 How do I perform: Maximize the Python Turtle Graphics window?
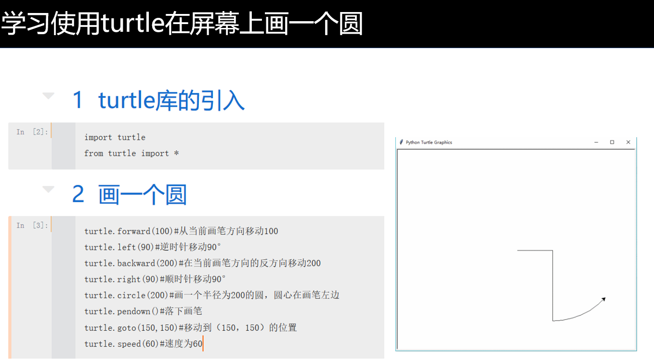[x=612, y=142]
